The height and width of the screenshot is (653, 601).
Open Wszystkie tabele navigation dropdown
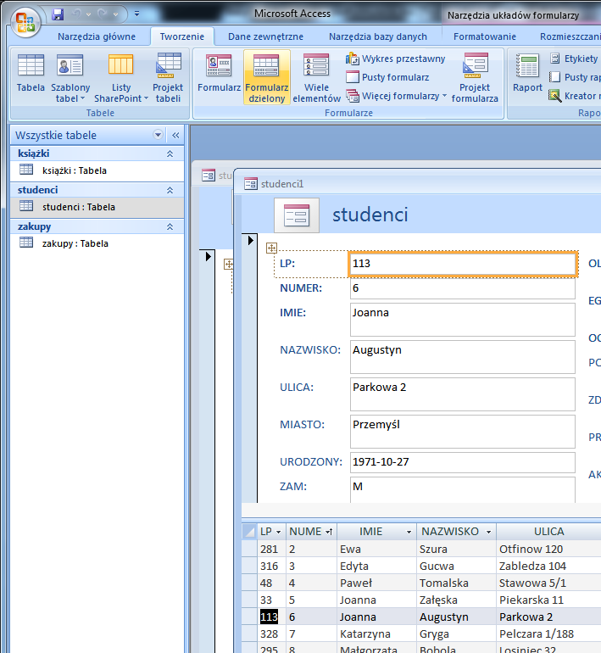click(158, 135)
